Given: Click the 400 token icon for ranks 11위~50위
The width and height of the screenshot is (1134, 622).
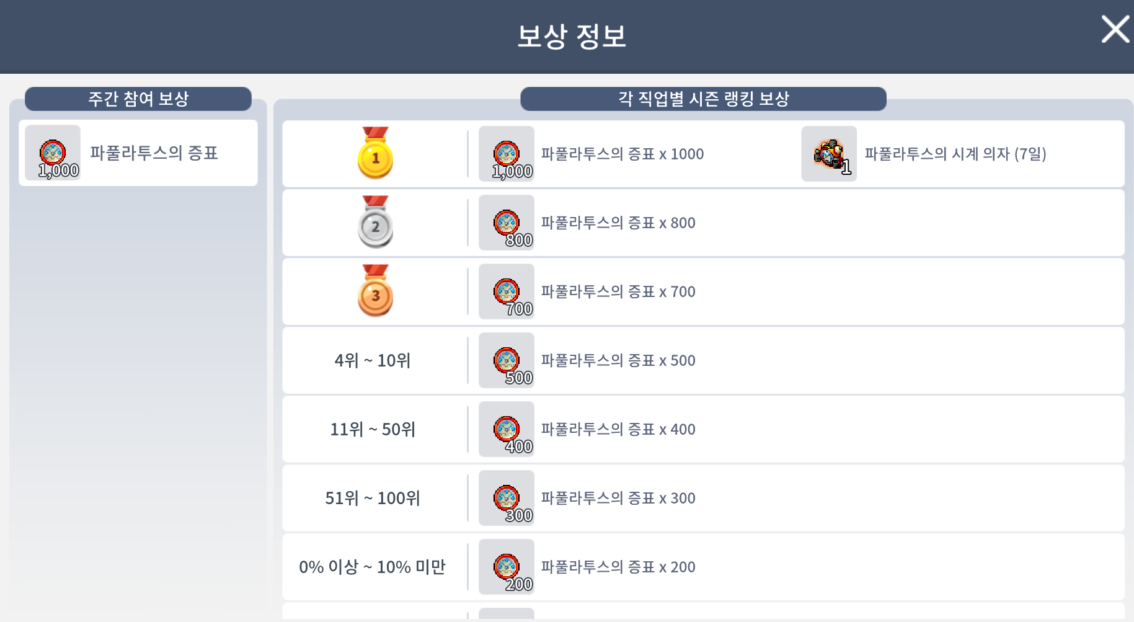Looking at the screenshot, I should 507,429.
